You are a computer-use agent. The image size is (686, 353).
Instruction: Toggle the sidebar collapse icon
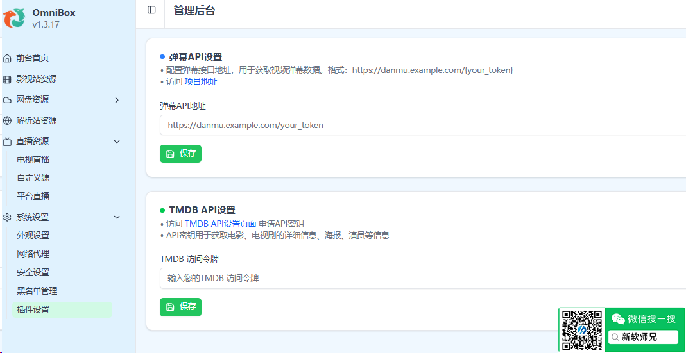[x=151, y=10]
